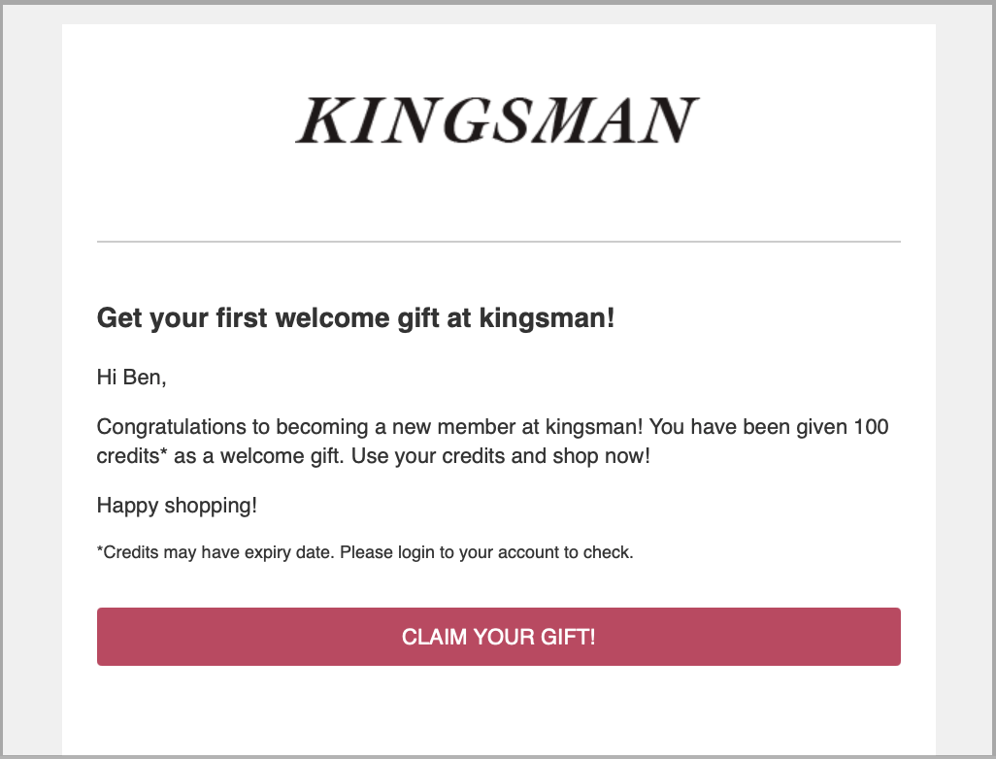Screen dimensions: 996x759
Task: Click the word 'Get' starting the heading
Action: point(119,318)
